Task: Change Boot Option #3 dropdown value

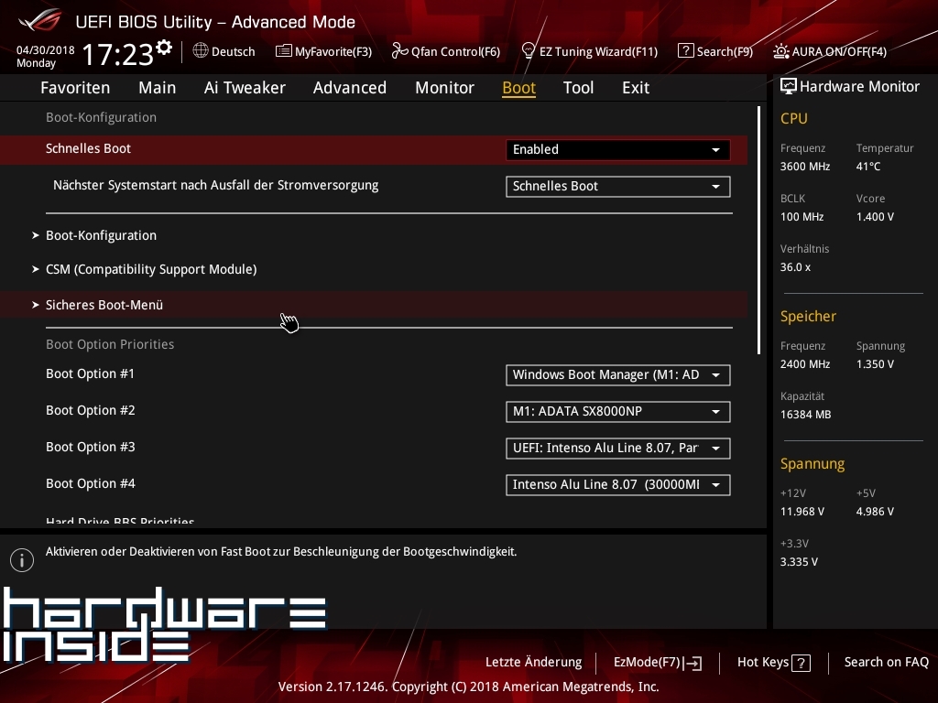Action: (x=617, y=448)
